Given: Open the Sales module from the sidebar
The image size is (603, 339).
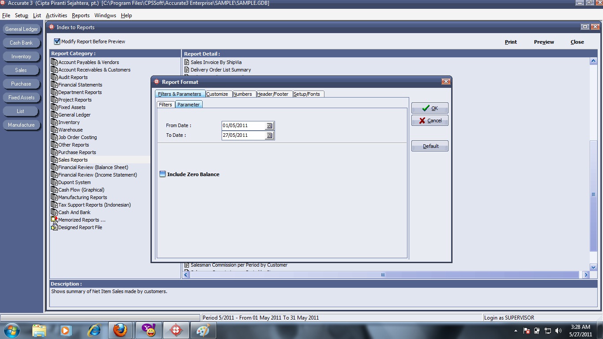Looking at the screenshot, I should 22,70.
